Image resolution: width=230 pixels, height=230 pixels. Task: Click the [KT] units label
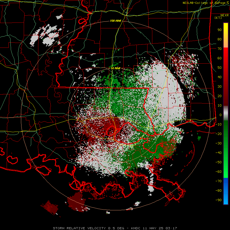218,18
